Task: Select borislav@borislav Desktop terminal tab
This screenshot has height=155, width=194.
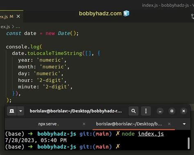Action: click(x=129, y=124)
